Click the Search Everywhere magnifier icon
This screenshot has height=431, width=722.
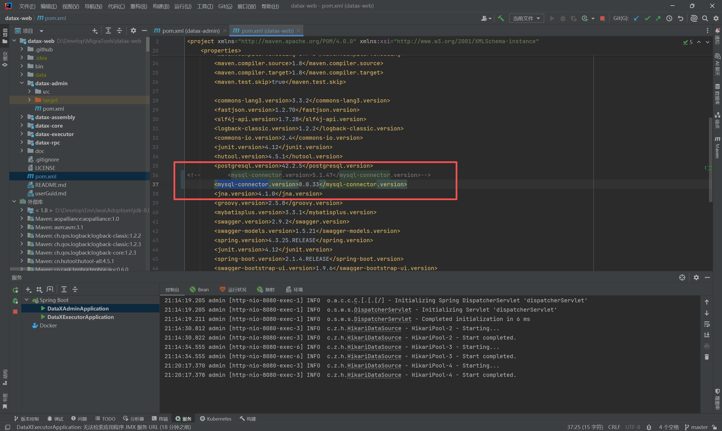[x=705, y=18]
